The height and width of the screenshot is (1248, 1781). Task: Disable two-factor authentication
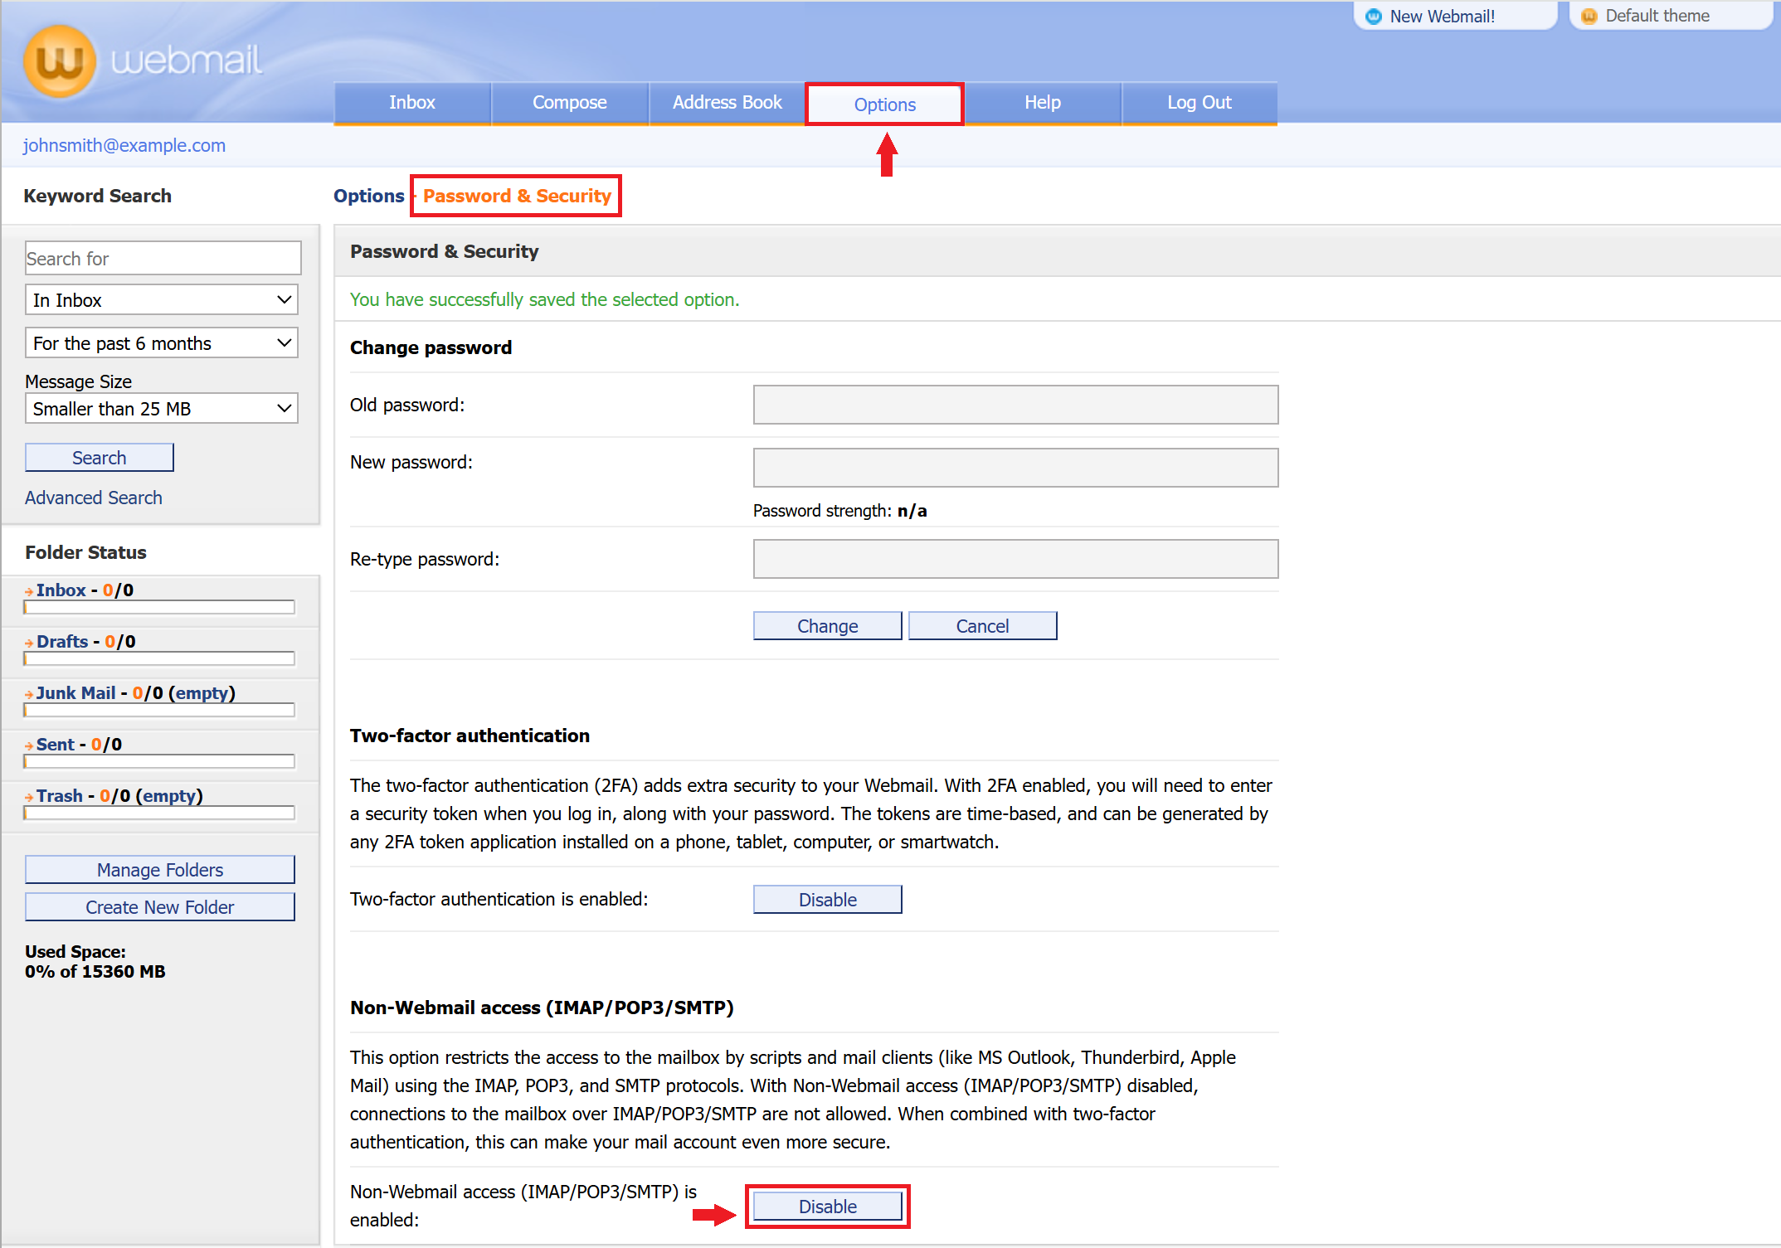[x=828, y=900]
